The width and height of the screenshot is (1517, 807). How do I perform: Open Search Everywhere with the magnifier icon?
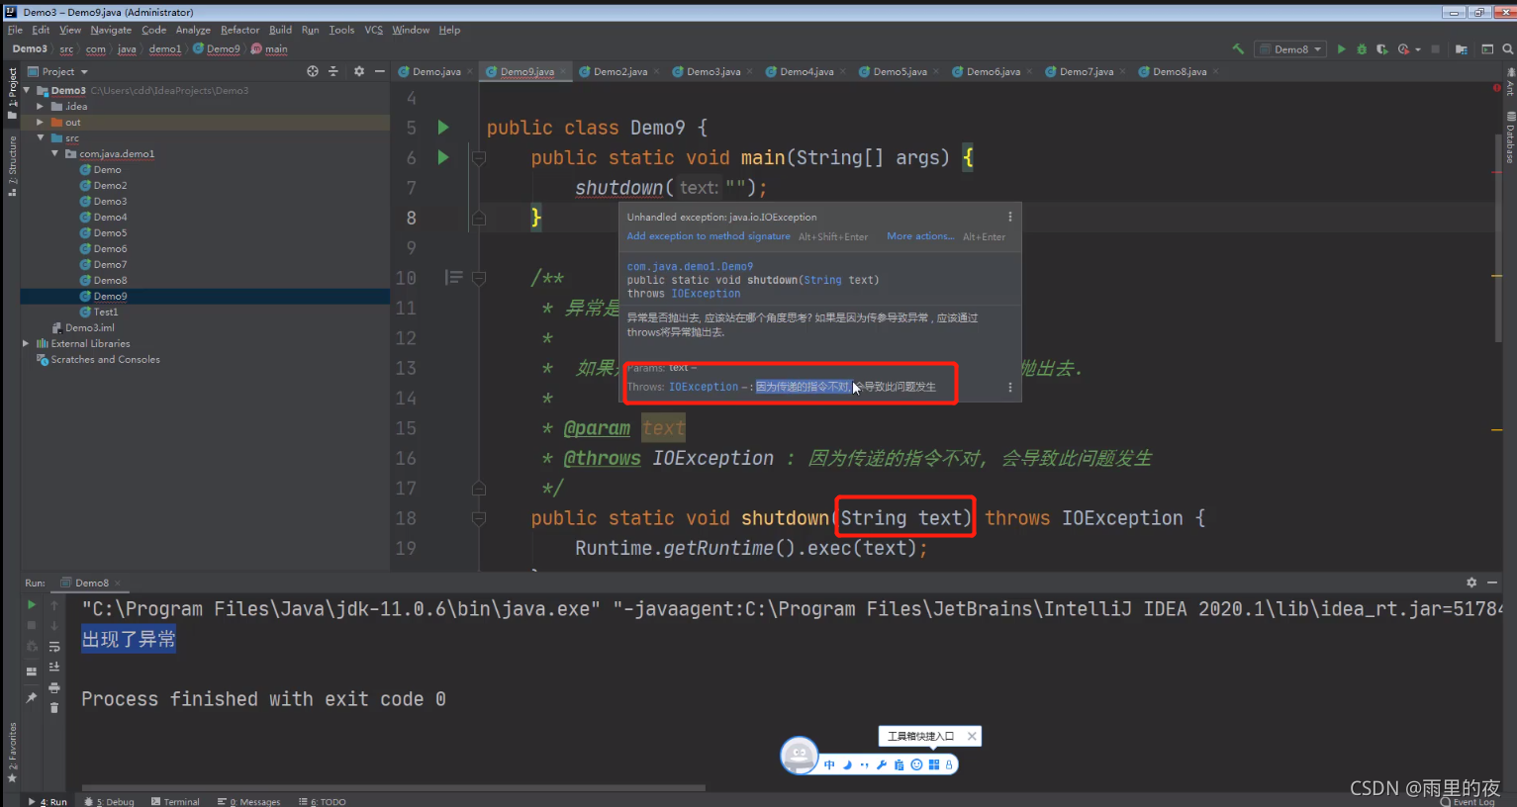(x=1506, y=48)
